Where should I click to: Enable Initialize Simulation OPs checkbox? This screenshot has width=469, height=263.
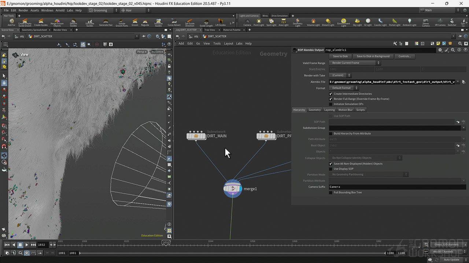point(330,104)
